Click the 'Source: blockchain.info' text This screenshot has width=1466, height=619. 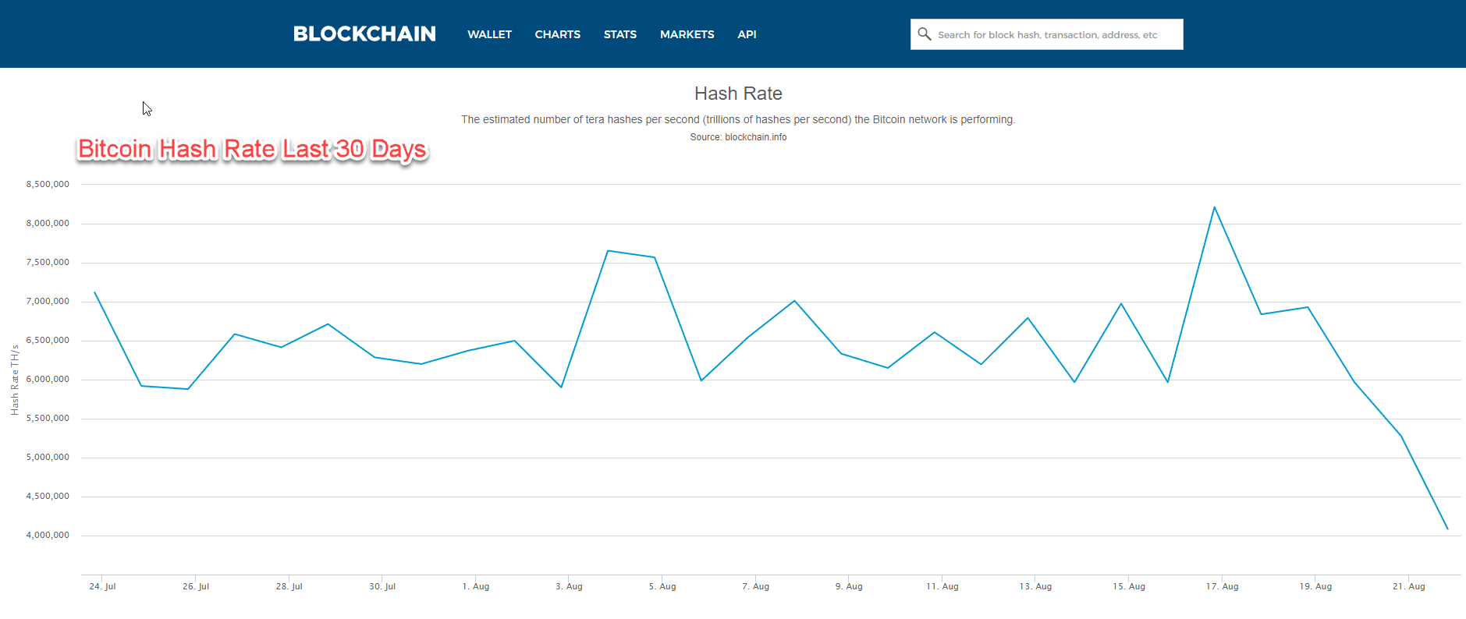coord(738,137)
